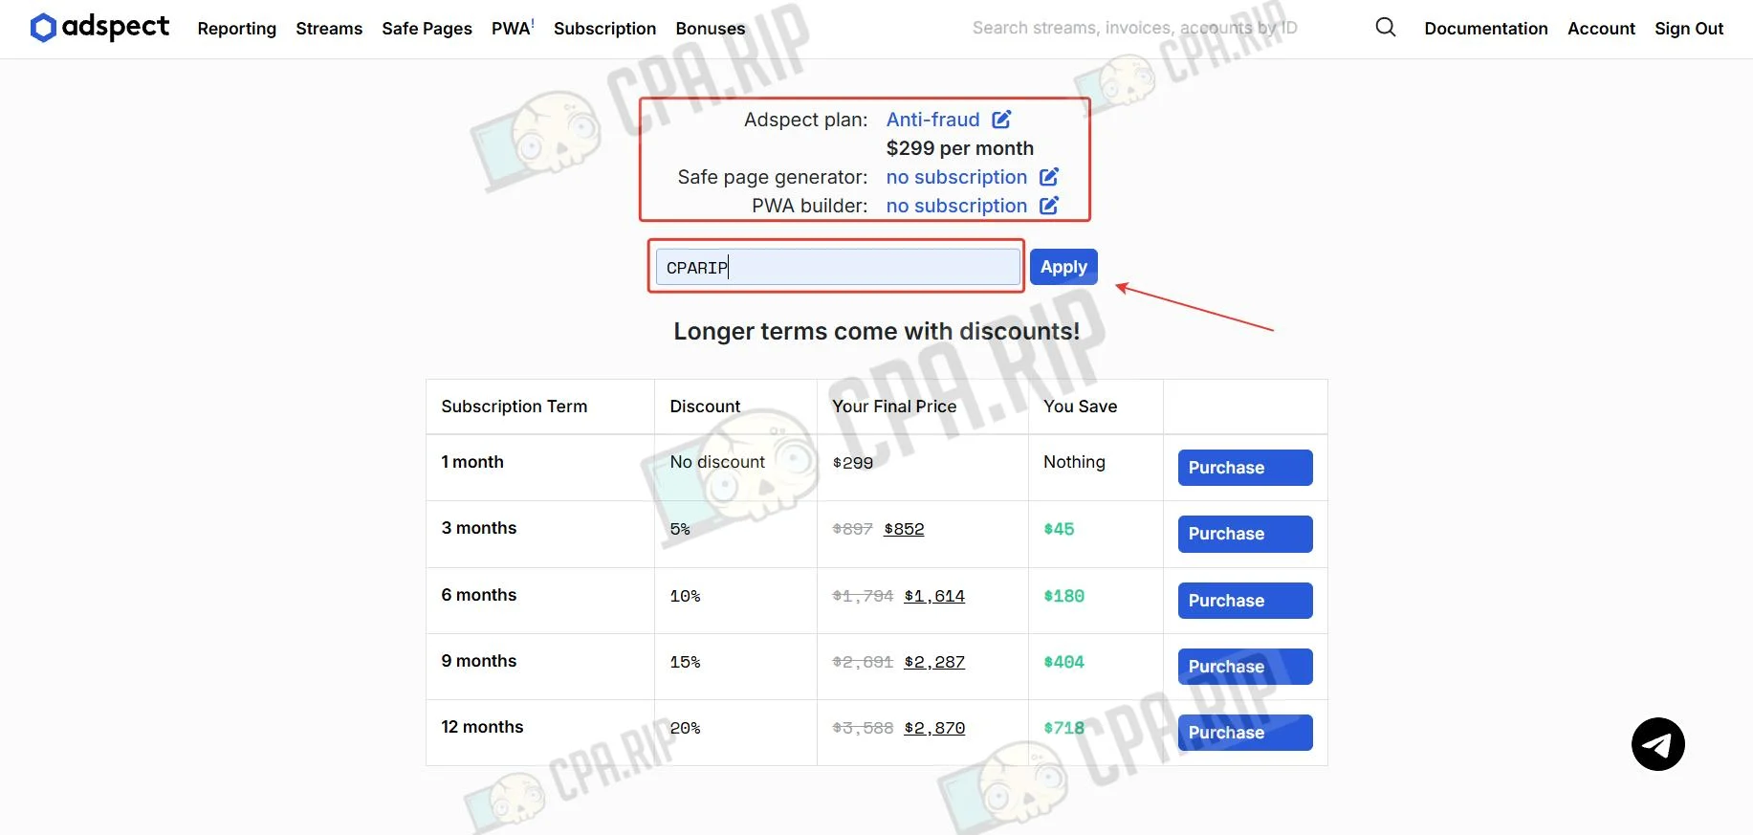Screen dimensions: 1753x835
Task: Open the Subscription page
Action: [x=604, y=29]
